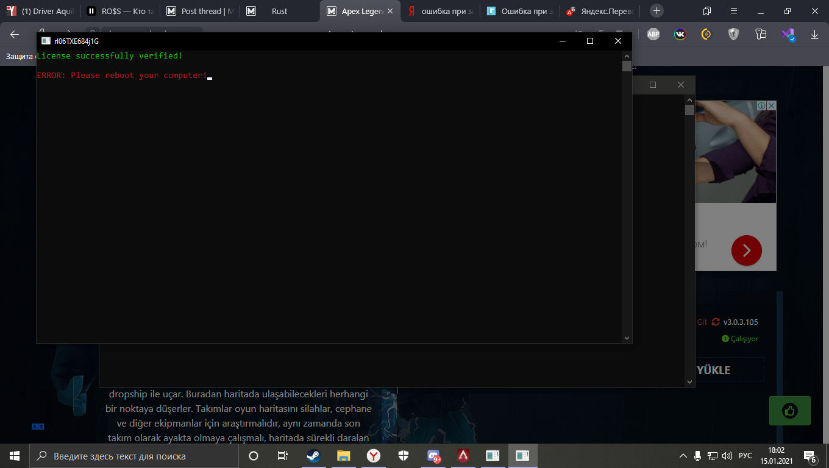This screenshot has height=468, width=829.
Task: Maximize the background console window
Action: (653, 85)
